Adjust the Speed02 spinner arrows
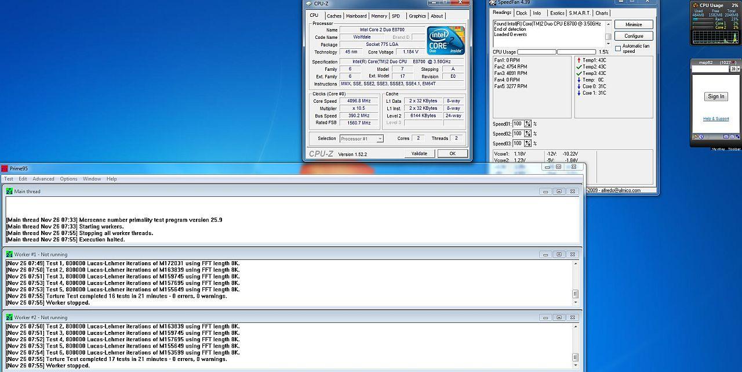 (528, 133)
